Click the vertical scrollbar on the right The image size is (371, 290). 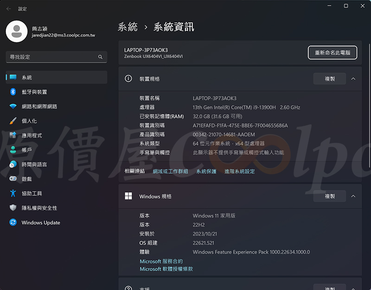click(369, 106)
